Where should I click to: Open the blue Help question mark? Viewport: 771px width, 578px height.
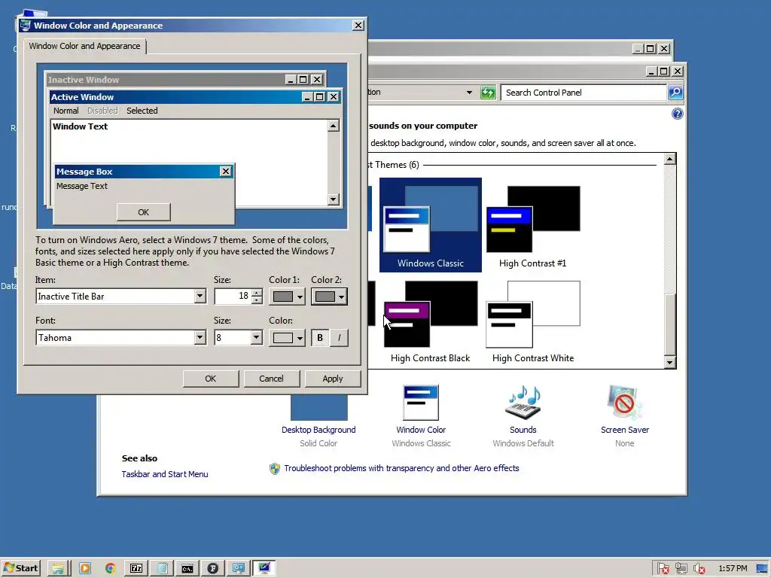[677, 114]
